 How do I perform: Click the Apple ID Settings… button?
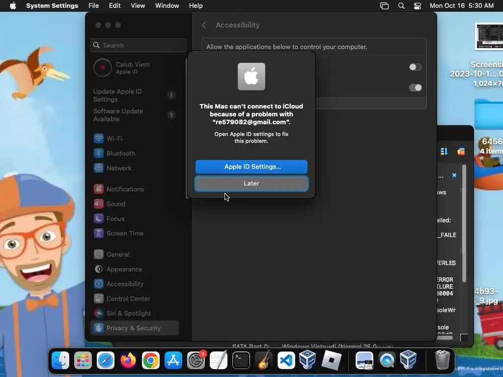point(251,167)
